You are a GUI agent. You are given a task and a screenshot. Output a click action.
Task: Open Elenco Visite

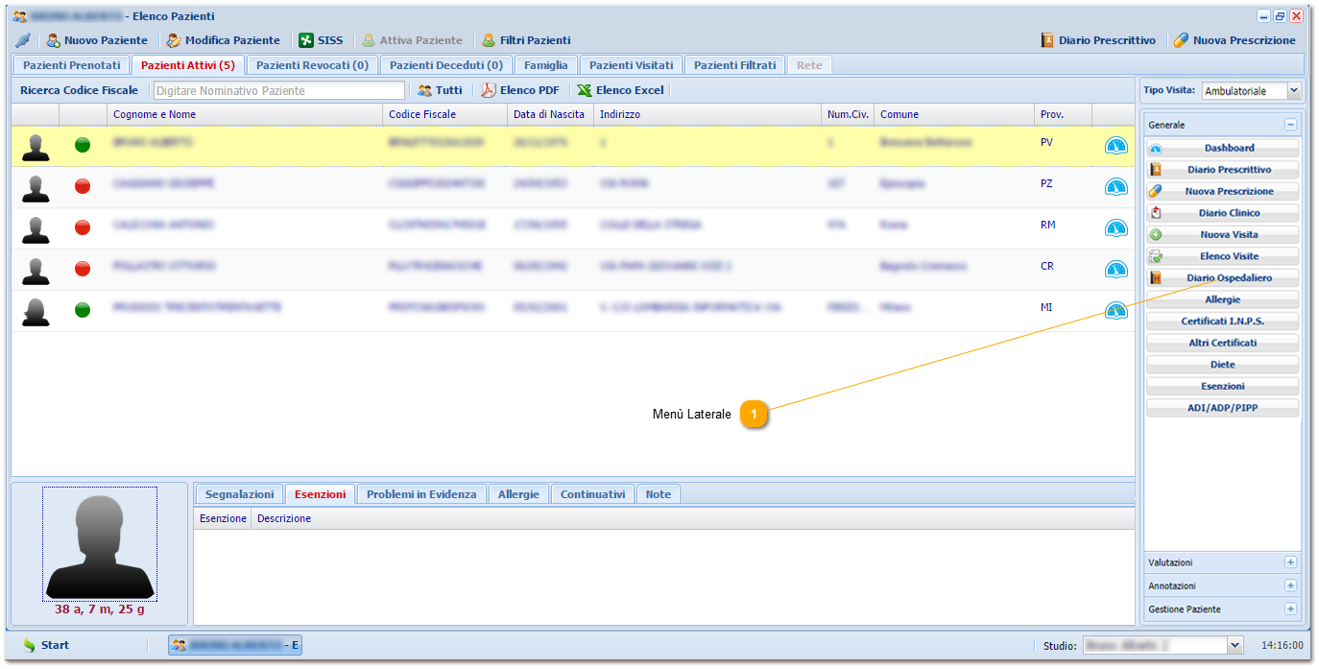point(1222,256)
